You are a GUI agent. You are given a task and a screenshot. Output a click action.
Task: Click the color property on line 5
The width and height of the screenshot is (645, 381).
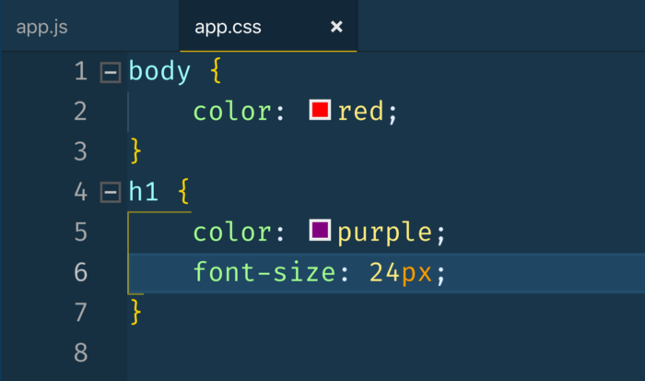[232, 232]
